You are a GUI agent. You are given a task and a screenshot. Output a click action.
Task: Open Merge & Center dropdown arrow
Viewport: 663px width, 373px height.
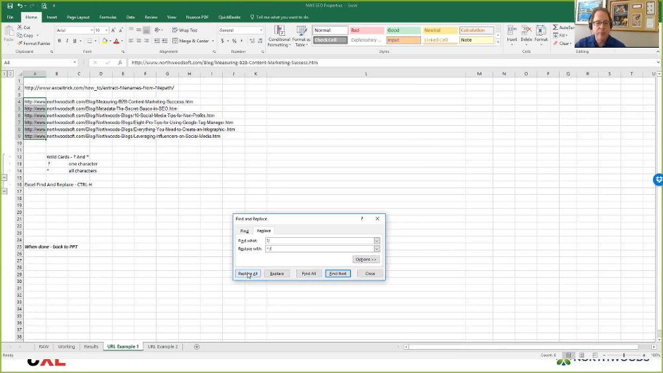pyautogui.click(x=213, y=41)
